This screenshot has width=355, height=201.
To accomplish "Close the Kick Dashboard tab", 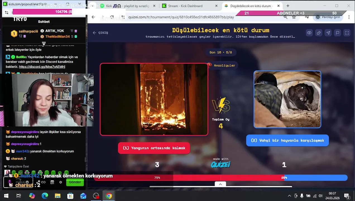I will (x=216, y=6).
